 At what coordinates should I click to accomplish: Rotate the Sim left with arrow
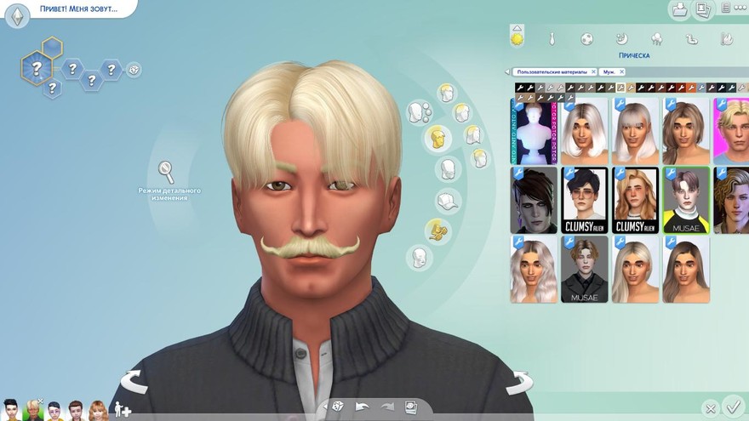tap(134, 382)
